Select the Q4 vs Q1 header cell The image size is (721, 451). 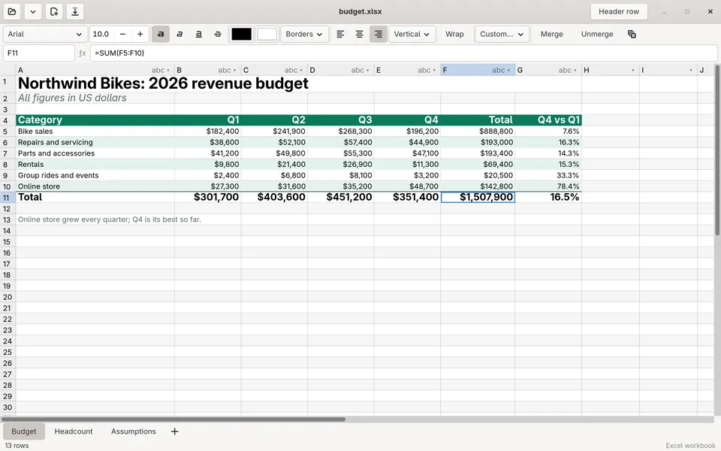[548, 120]
